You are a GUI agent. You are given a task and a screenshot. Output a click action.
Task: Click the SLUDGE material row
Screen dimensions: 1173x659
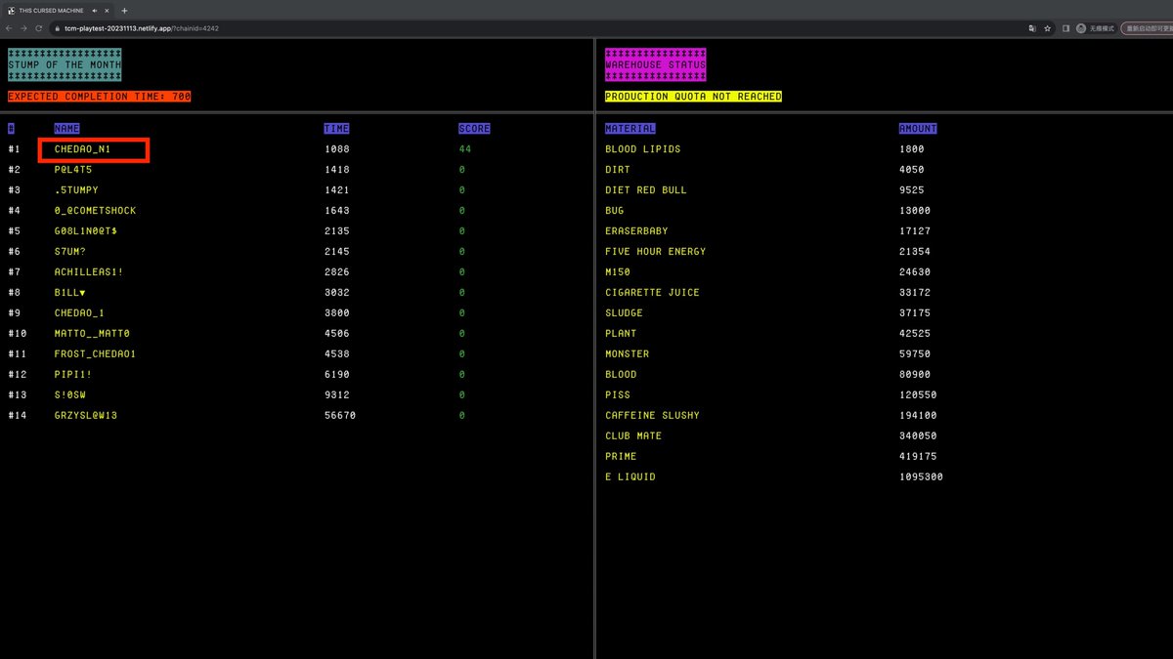click(x=625, y=313)
